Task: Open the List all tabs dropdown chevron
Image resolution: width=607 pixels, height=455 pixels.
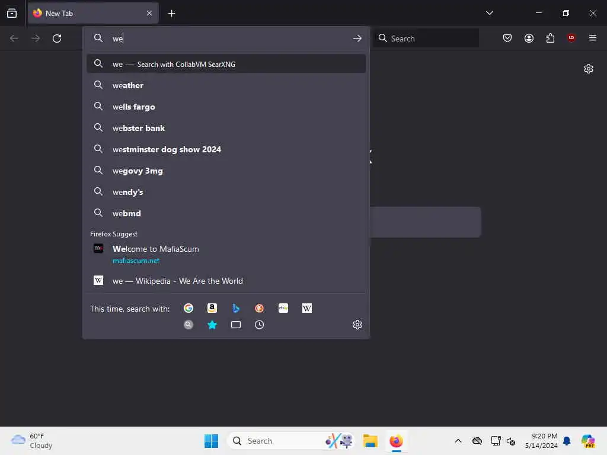Action: pos(489,13)
